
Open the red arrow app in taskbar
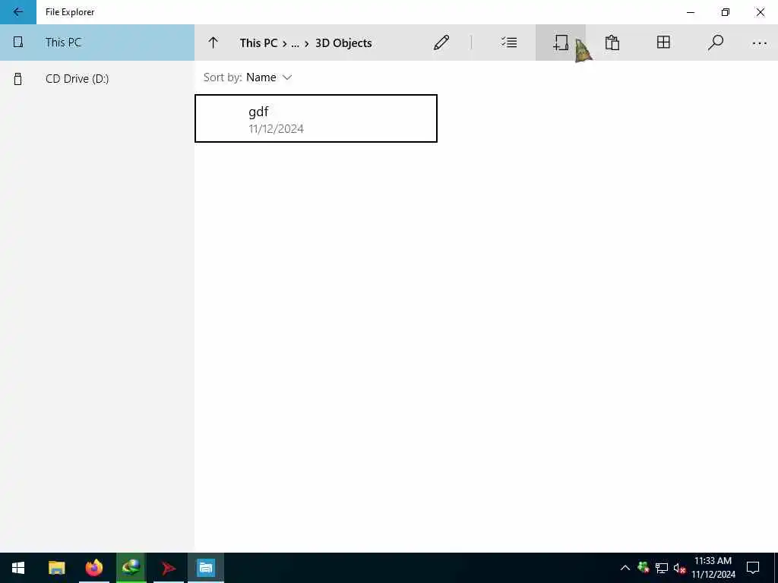pos(168,568)
